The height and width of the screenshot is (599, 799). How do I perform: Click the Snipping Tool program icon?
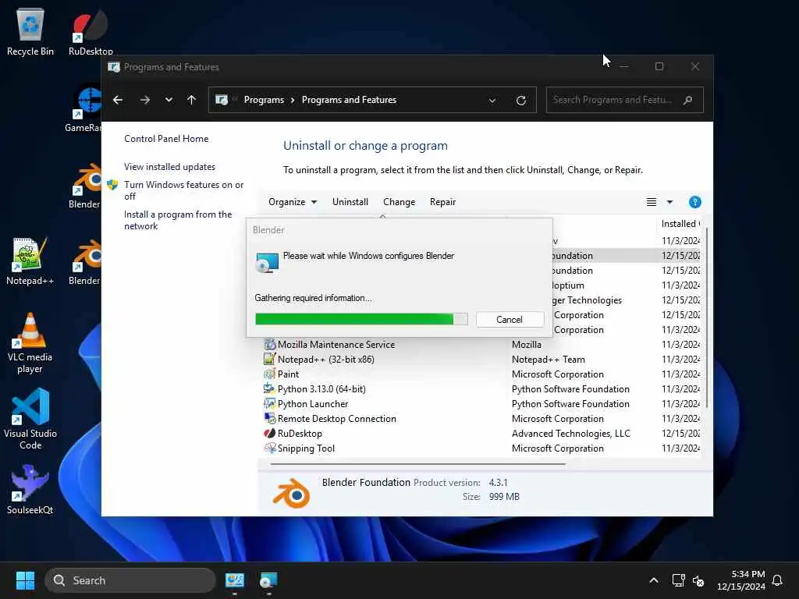pyautogui.click(x=269, y=448)
